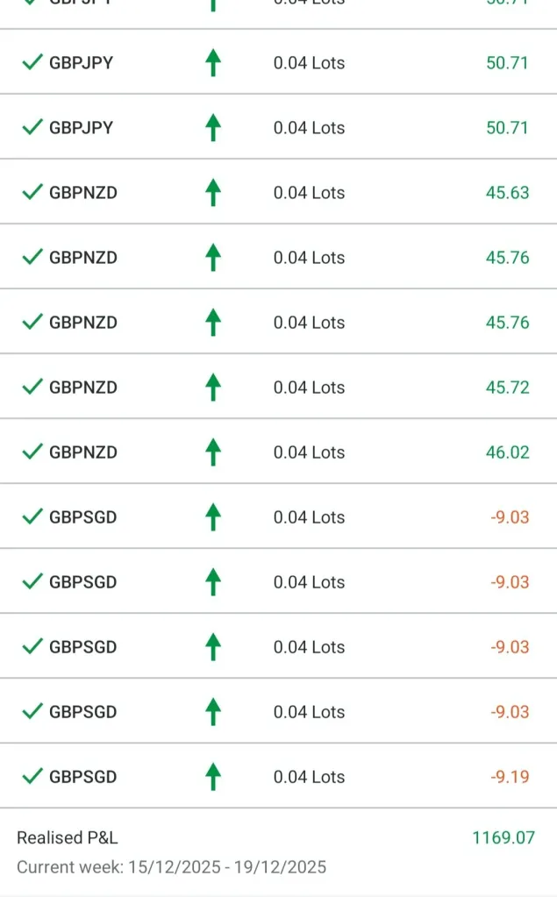Select the GBPSGD symbol on -9.19 row
Image resolution: width=557 pixels, height=897 pixels.
[x=83, y=777]
